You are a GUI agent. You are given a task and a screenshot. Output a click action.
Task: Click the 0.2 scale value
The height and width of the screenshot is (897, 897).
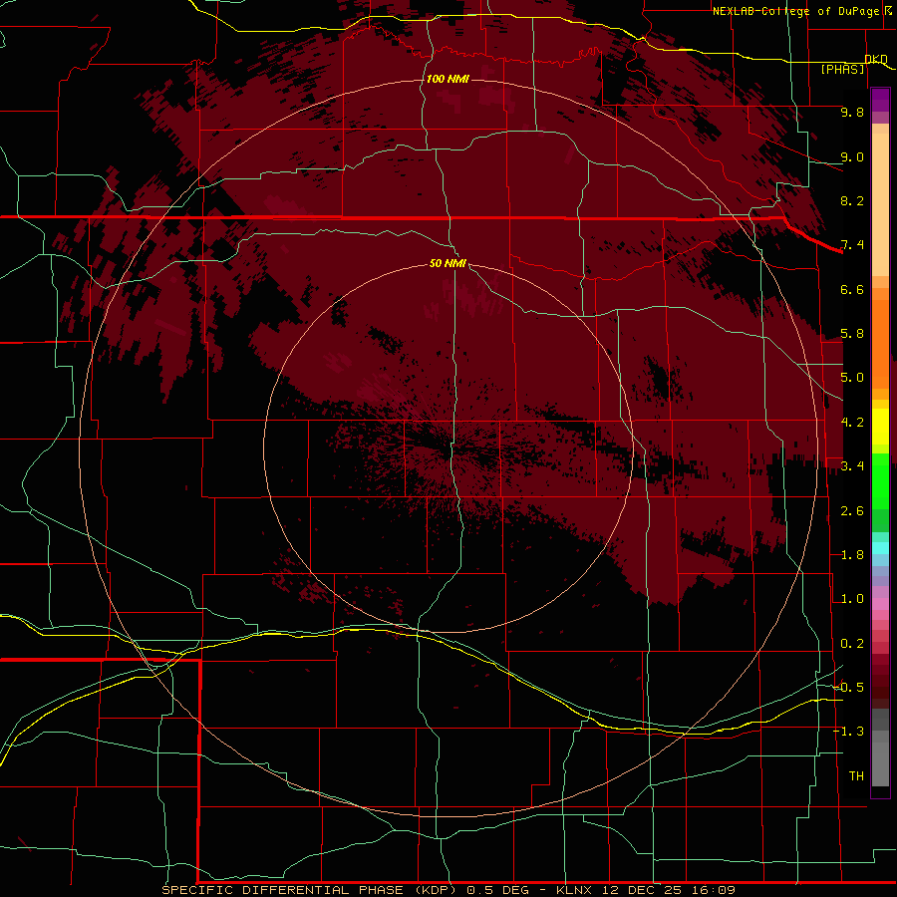[852, 644]
